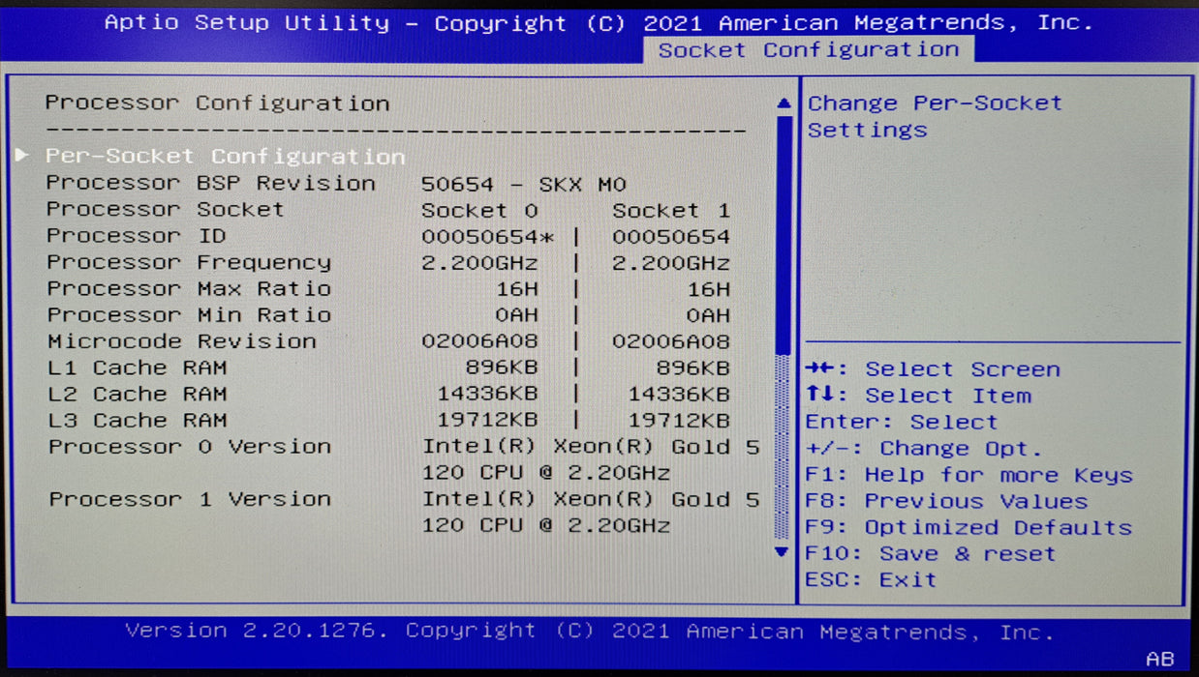Click the arrow beside Per-Socket Configuration
Screen dimensions: 1199x677
click(x=22, y=155)
